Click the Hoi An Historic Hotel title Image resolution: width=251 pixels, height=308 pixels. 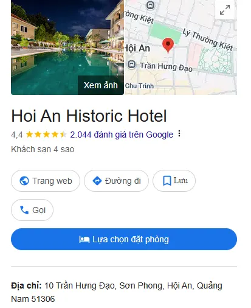point(89,116)
